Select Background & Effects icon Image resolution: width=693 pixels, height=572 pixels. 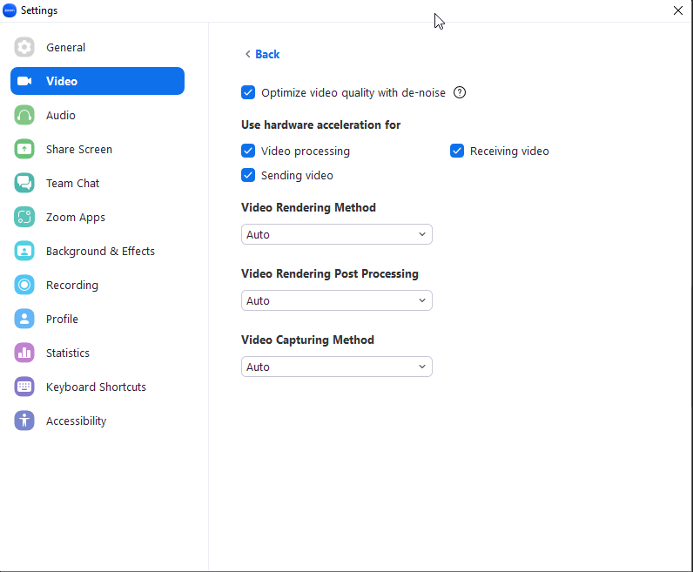[x=24, y=251]
